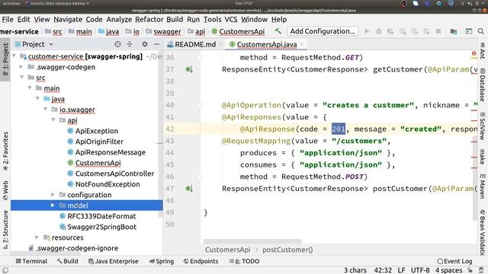Open the Terminal tool window

pos(31,261)
